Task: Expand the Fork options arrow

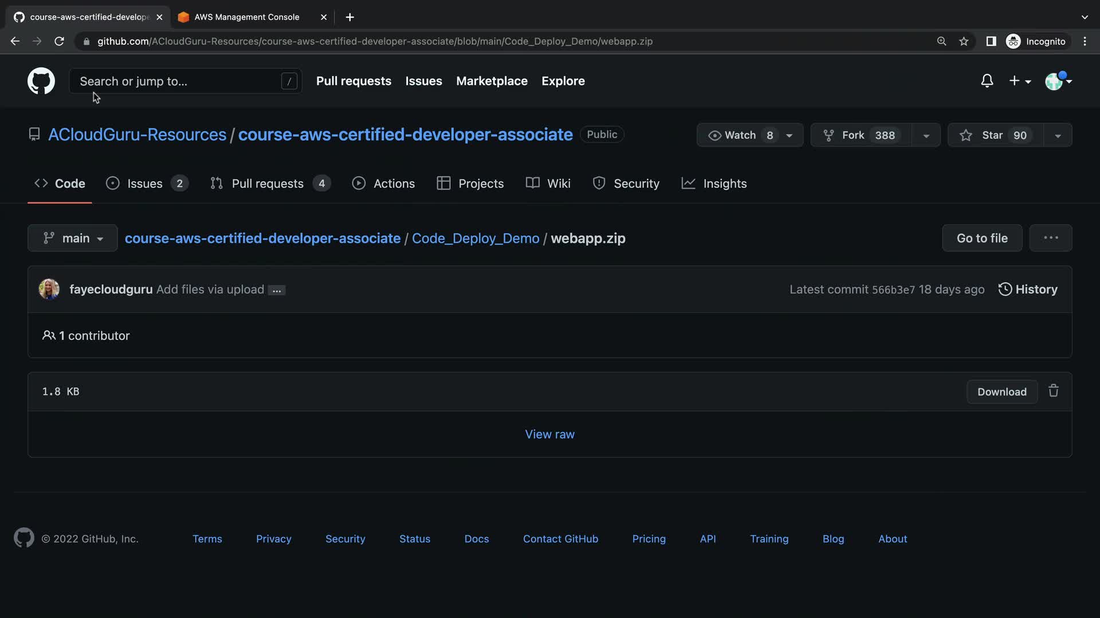Action: tap(926, 136)
